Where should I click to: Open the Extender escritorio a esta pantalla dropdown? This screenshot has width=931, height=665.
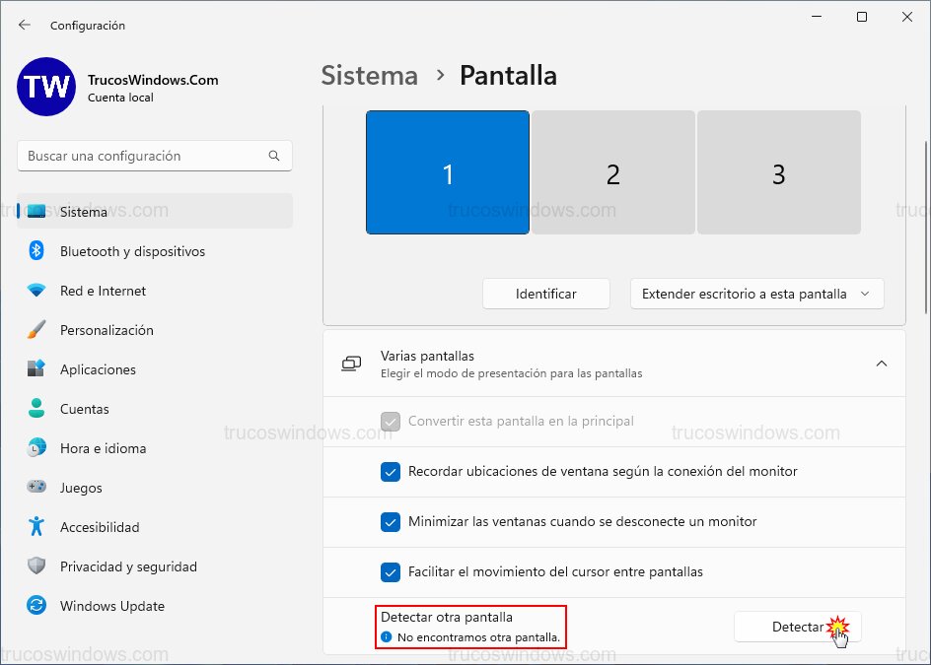pos(756,294)
